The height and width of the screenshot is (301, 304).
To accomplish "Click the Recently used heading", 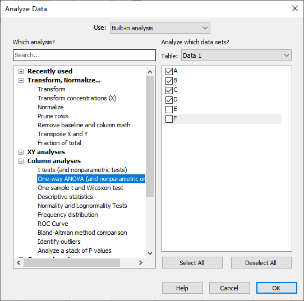I will point(50,71).
